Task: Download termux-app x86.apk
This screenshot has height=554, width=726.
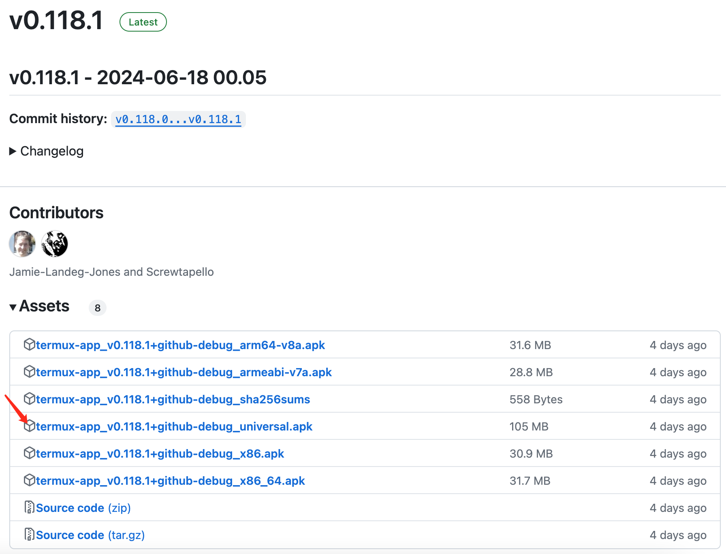Action: click(x=160, y=454)
